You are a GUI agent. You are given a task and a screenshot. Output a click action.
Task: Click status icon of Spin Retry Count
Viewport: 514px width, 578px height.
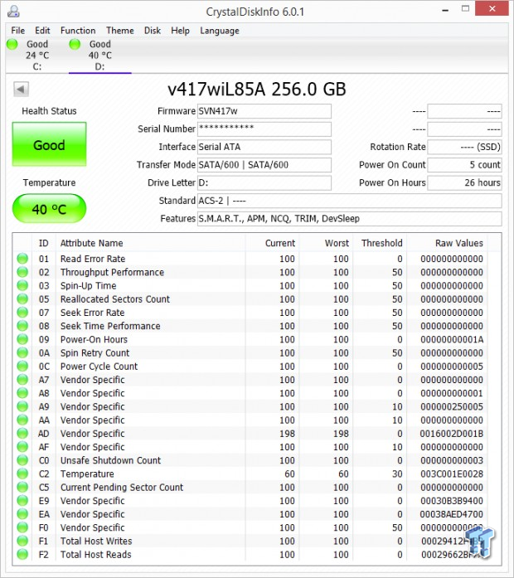tap(22, 352)
